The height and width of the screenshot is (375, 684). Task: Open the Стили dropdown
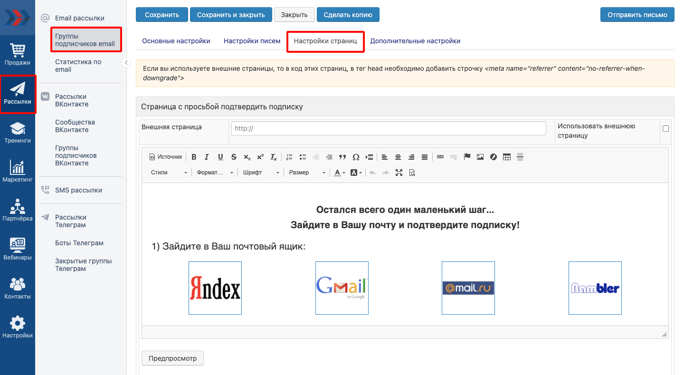pos(169,173)
